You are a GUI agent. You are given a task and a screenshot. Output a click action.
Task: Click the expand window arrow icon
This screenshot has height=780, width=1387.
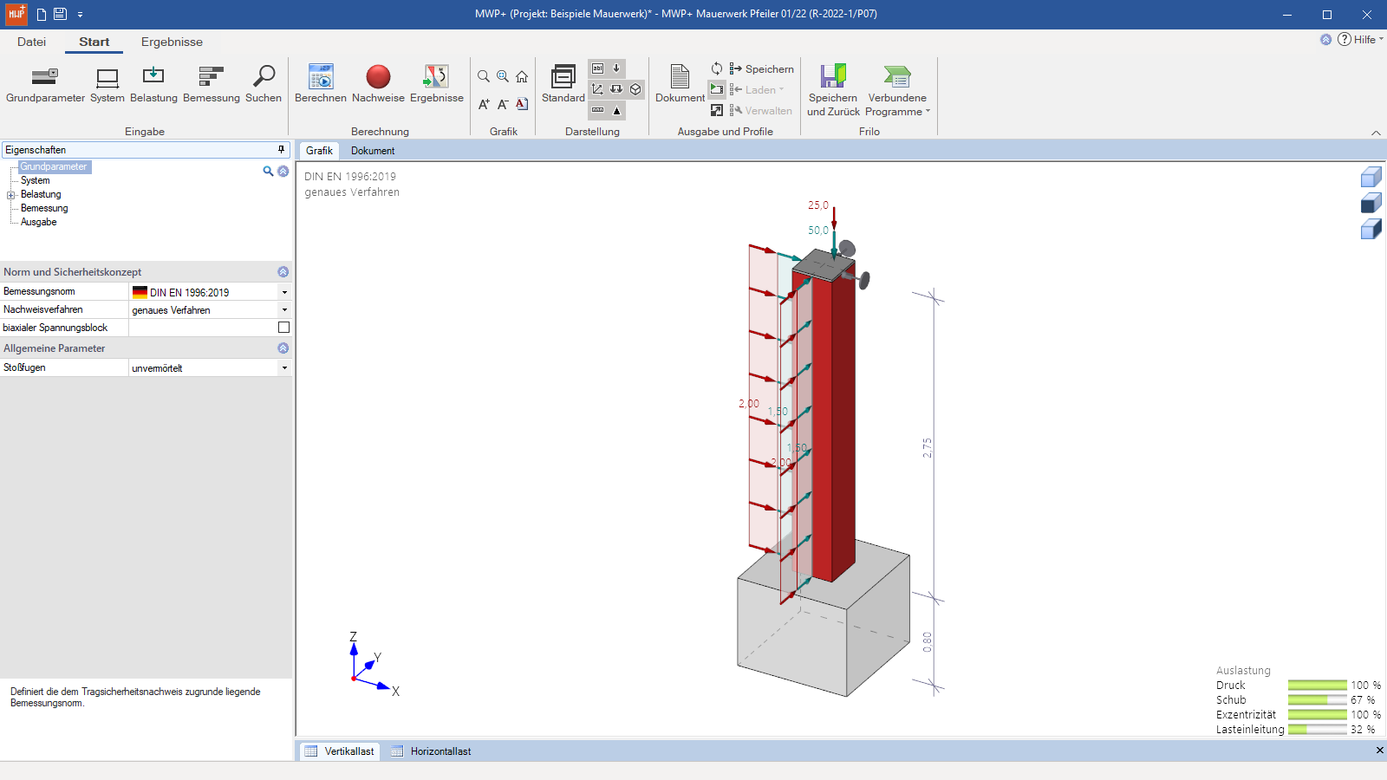click(x=717, y=110)
